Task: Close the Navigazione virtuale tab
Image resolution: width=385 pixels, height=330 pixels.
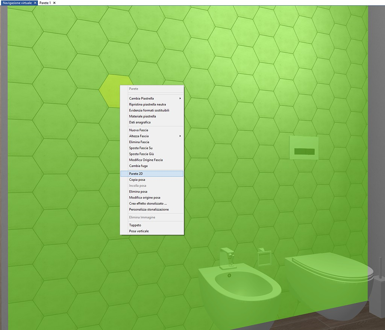Action: [35, 3]
